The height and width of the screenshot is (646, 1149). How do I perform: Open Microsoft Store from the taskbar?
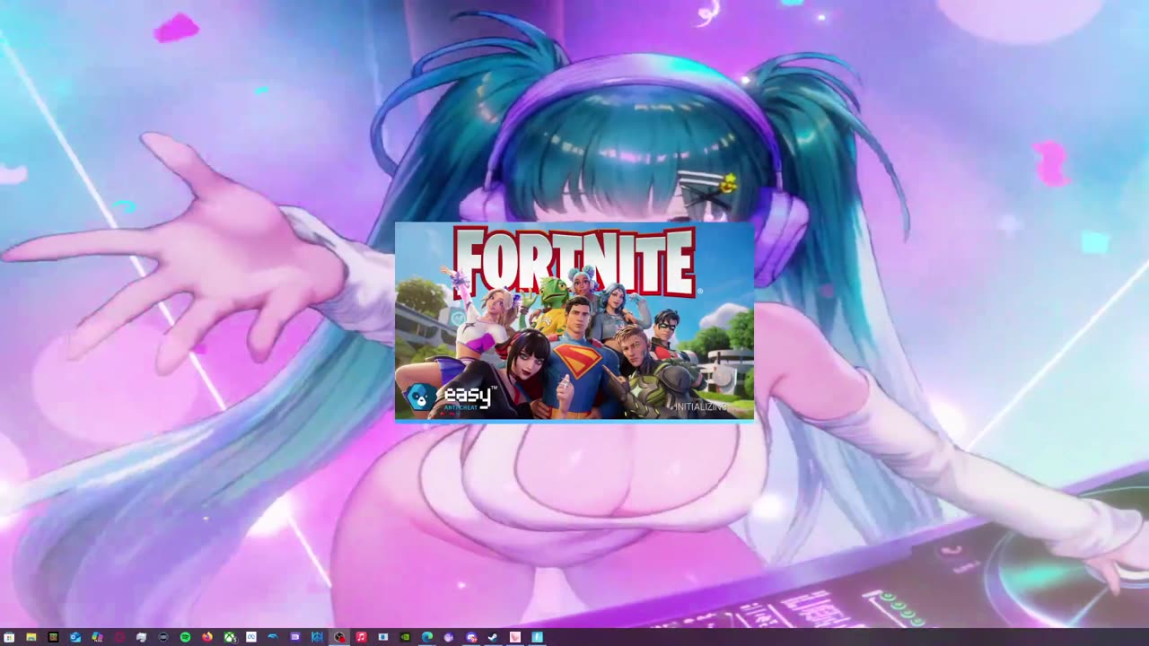(x=9, y=637)
